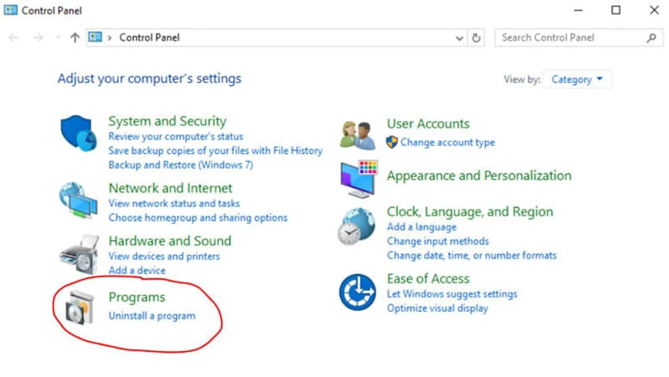This screenshot has width=669, height=377.
Task: Open View devices and printers link
Action: point(164,256)
